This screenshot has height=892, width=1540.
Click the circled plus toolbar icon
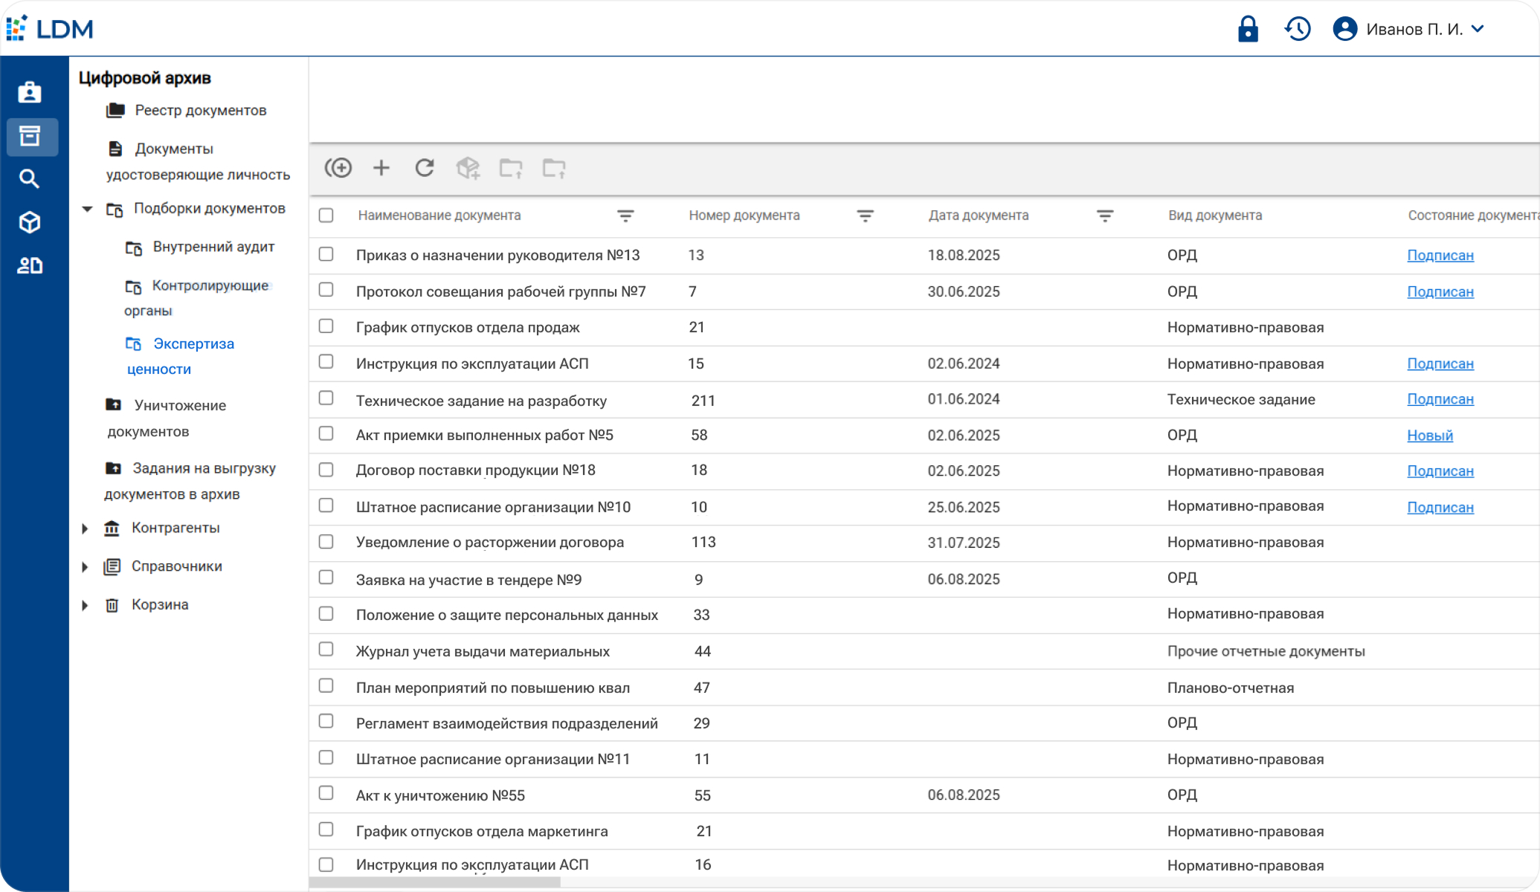click(338, 168)
